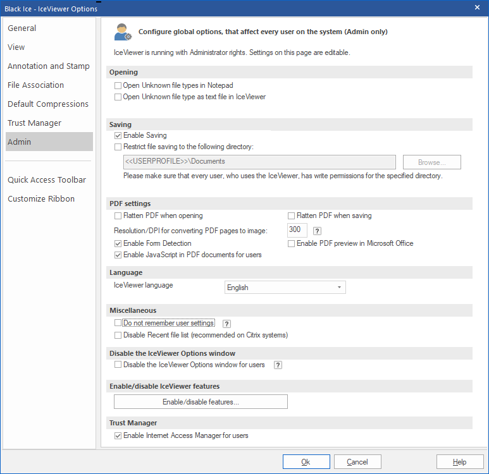Tick Disable Recent file list option

click(x=118, y=336)
